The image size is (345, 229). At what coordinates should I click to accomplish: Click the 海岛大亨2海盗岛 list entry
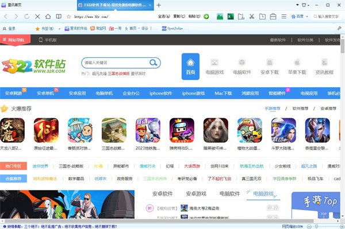[204, 208]
